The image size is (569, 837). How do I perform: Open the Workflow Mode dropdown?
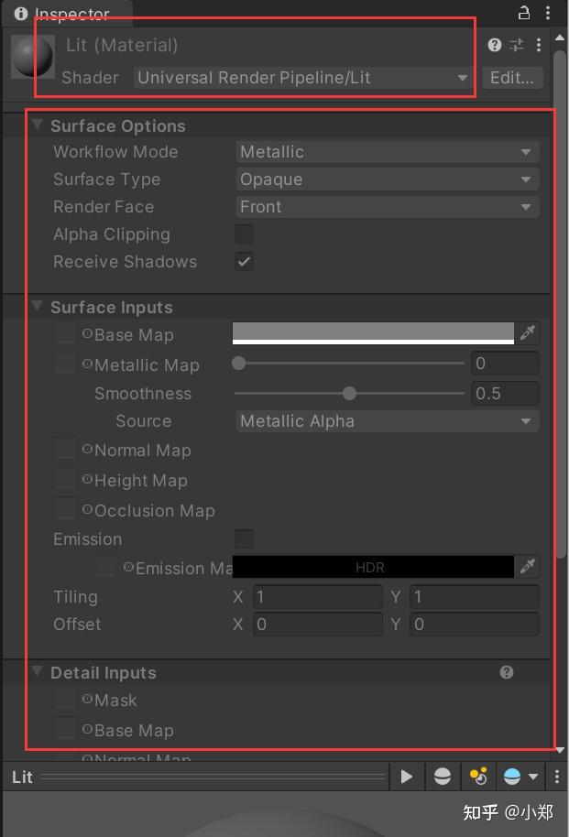[x=387, y=152]
